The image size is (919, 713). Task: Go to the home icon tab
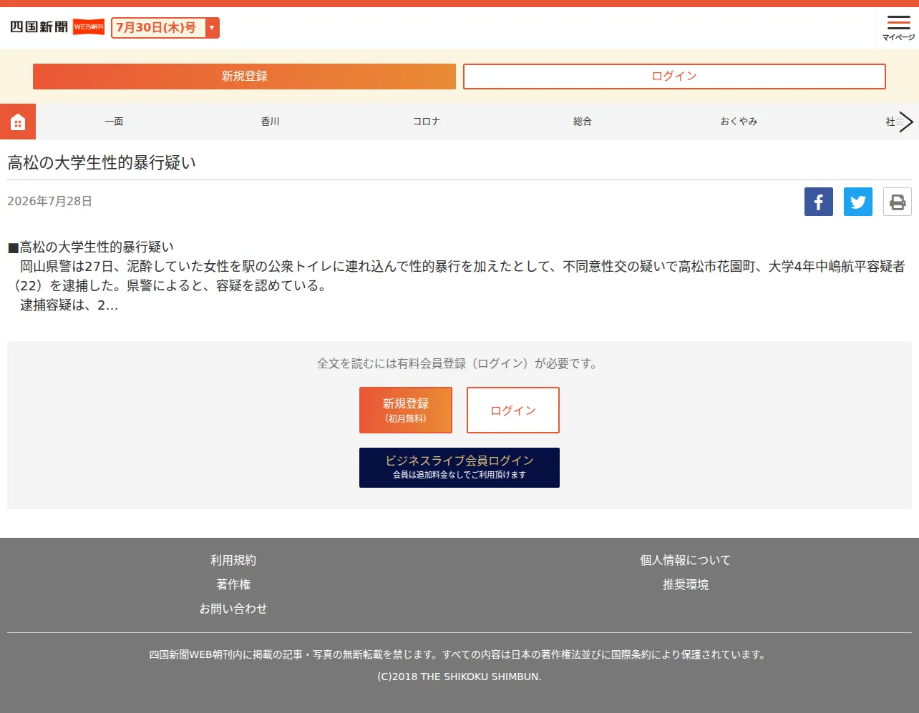18,122
